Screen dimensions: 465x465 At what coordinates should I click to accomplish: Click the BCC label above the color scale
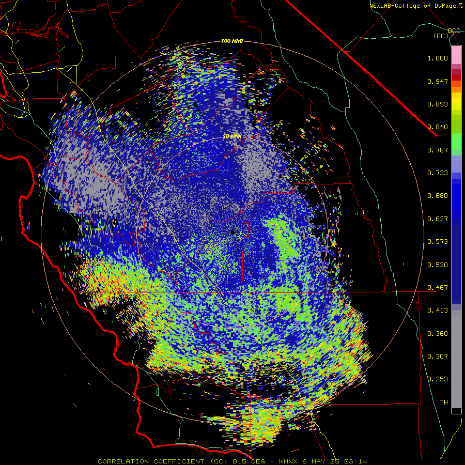pyautogui.click(x=454, y=31)
